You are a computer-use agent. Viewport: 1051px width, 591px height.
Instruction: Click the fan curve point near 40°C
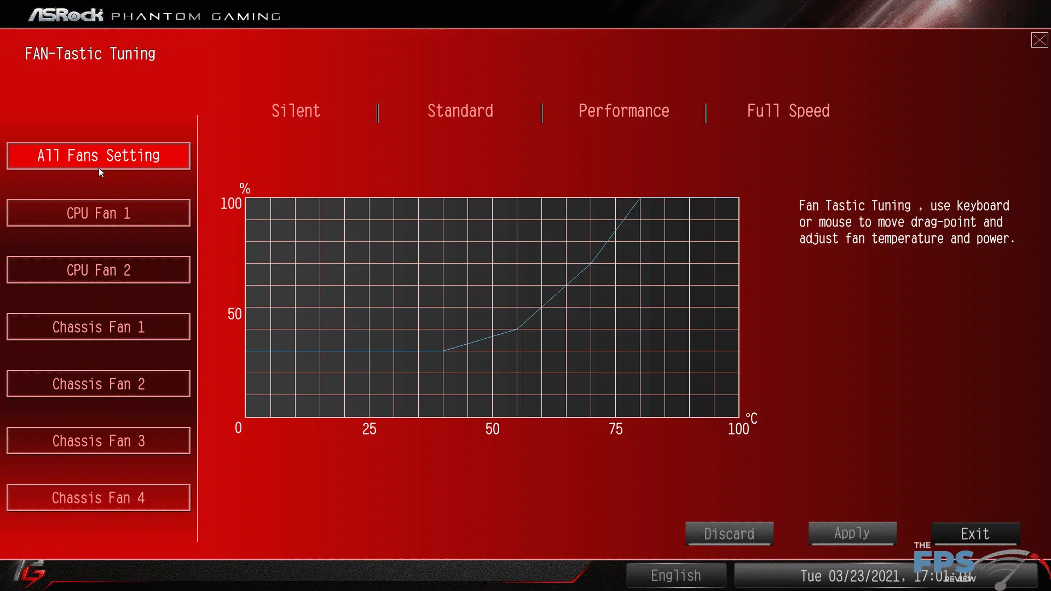[x=443, y=351]
